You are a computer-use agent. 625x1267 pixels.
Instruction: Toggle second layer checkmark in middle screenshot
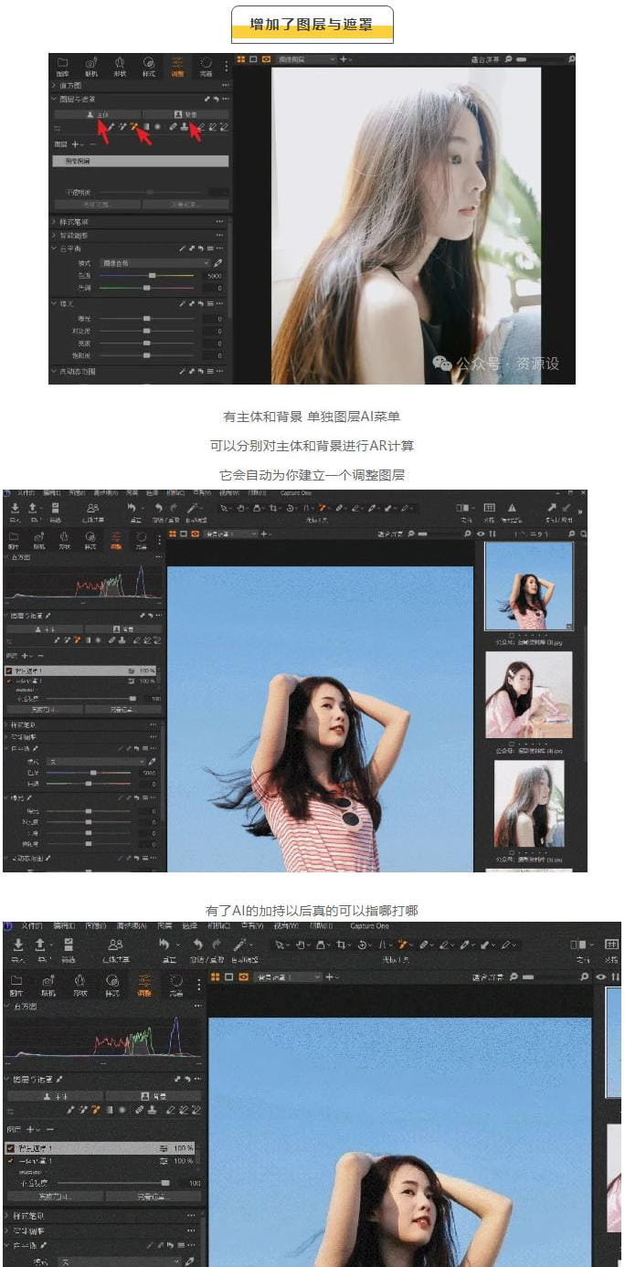tap(11, 681)
